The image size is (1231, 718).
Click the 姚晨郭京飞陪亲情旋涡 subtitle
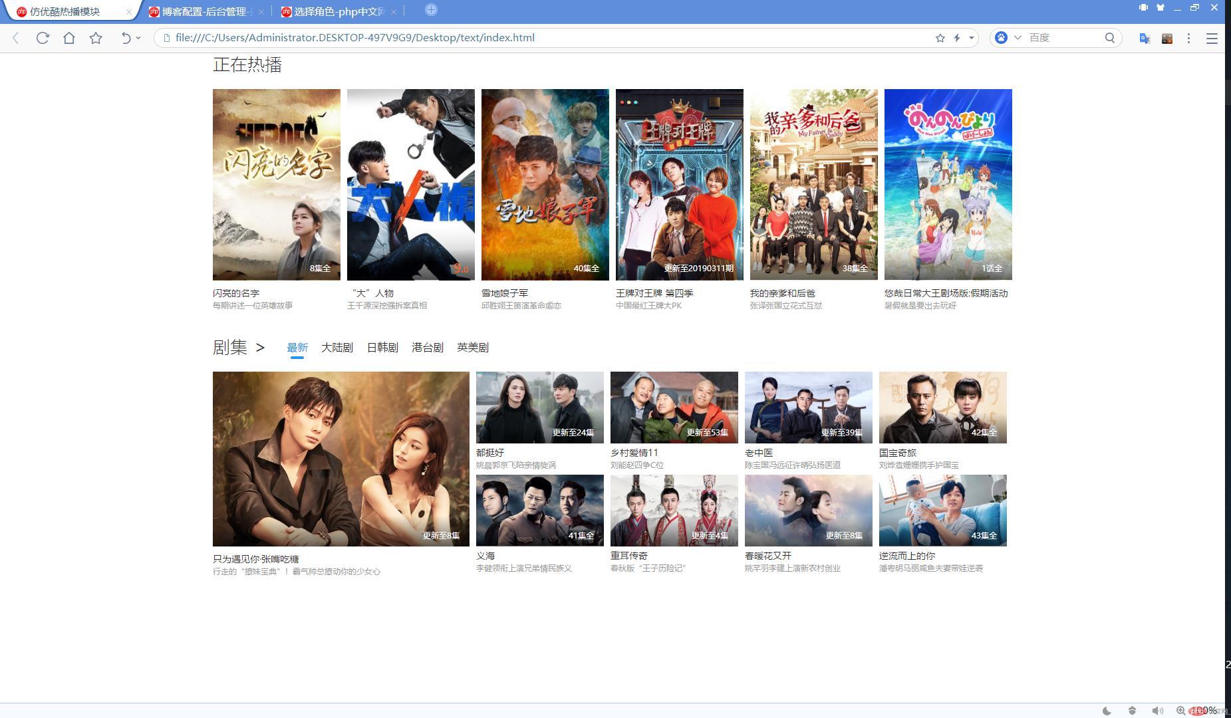[x=516, y=465]
